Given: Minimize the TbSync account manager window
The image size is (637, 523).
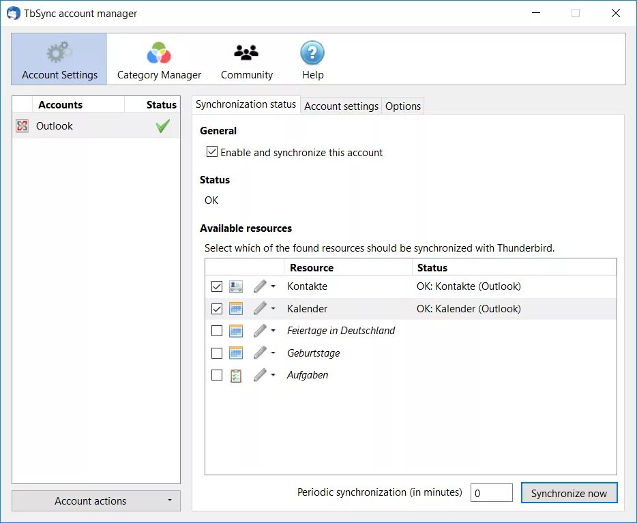Looking at the screenshot, I should [536, 13].
